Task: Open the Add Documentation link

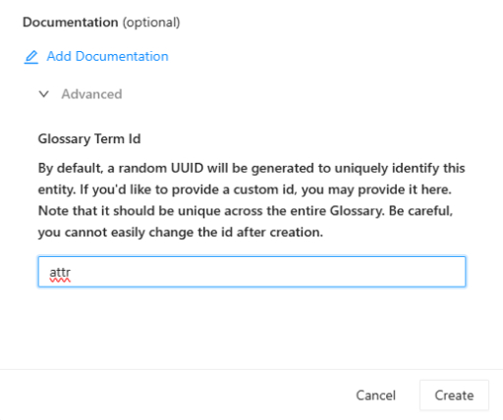Action: click(x=107, y=56)
